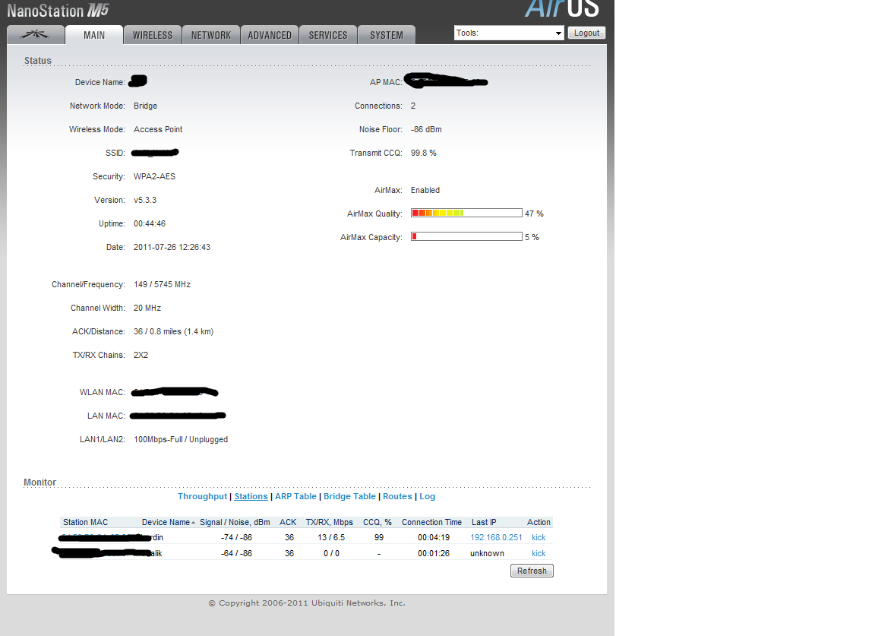
Task: Open the Ubiquiti logo tab
Action: coord(35,35)
